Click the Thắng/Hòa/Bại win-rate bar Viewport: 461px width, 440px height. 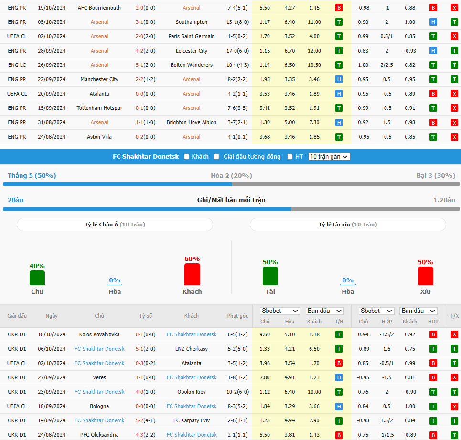pyautogui.click(x=231, y=184)
